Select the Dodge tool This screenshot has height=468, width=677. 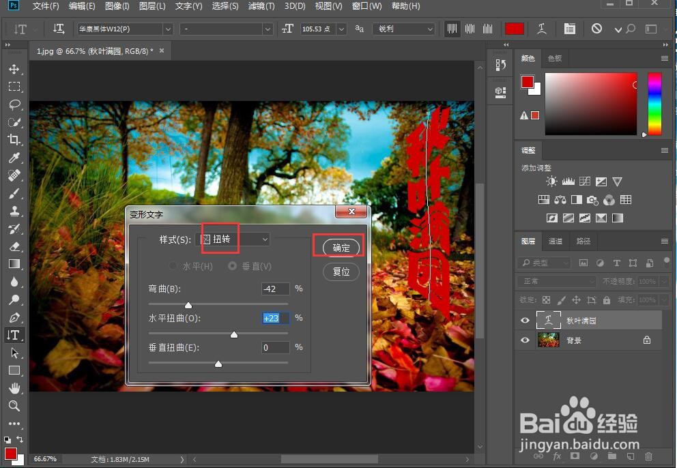14,299
